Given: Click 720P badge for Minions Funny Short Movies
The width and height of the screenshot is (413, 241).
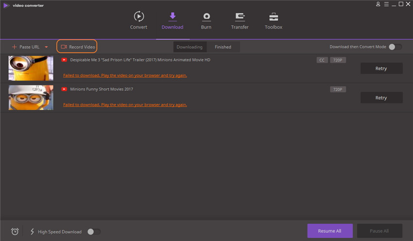Looking at the screenshot, I should 338,89.
